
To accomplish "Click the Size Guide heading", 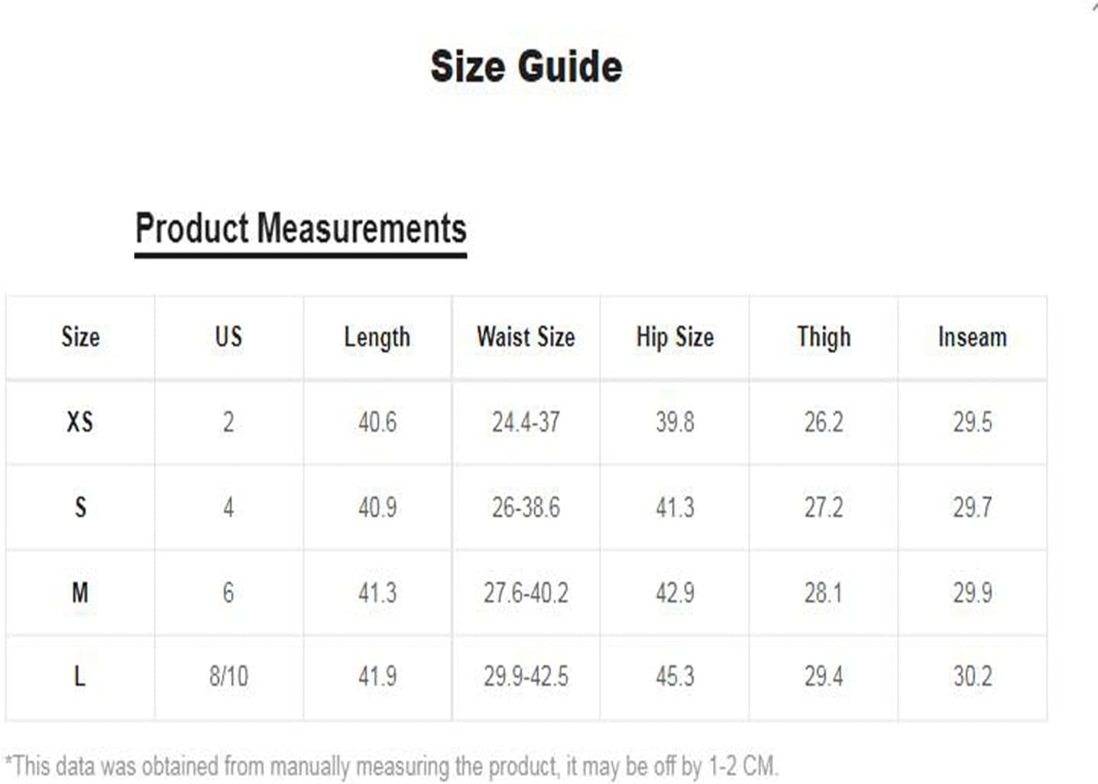I will pos(526,66).
